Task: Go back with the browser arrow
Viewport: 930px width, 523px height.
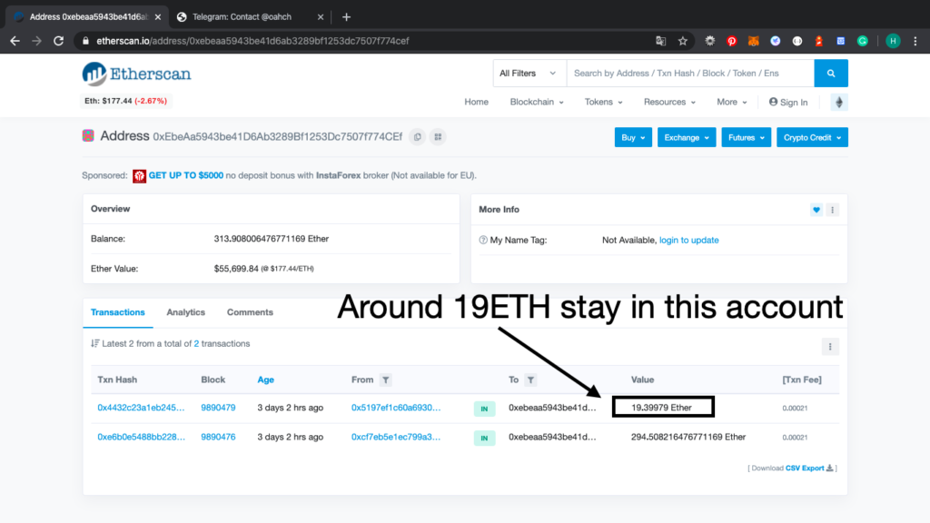Action: (15, 41)
